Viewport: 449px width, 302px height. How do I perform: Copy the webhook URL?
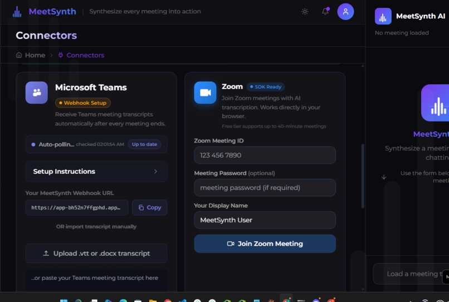149,207
